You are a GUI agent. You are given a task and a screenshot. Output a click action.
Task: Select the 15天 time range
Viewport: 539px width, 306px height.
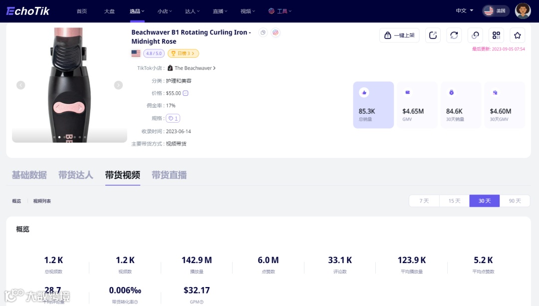(x=455, y=200)
